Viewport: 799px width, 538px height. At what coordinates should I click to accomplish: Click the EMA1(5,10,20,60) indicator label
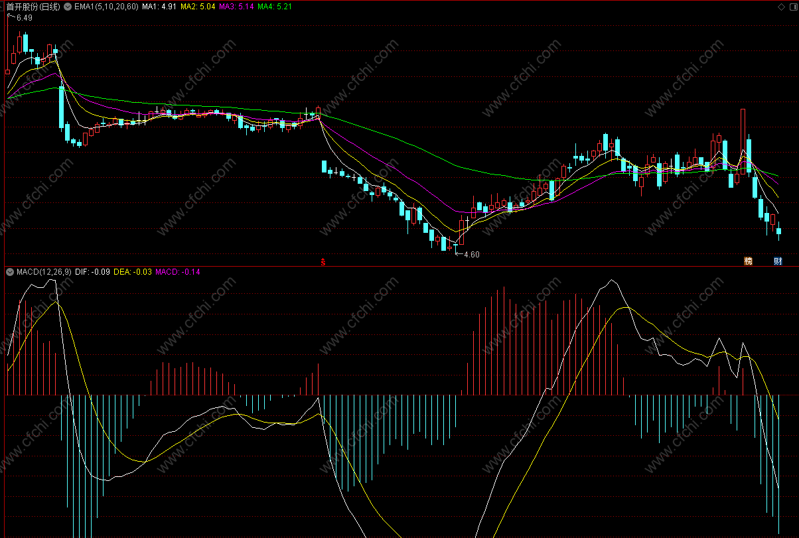[x=107, y=7]
